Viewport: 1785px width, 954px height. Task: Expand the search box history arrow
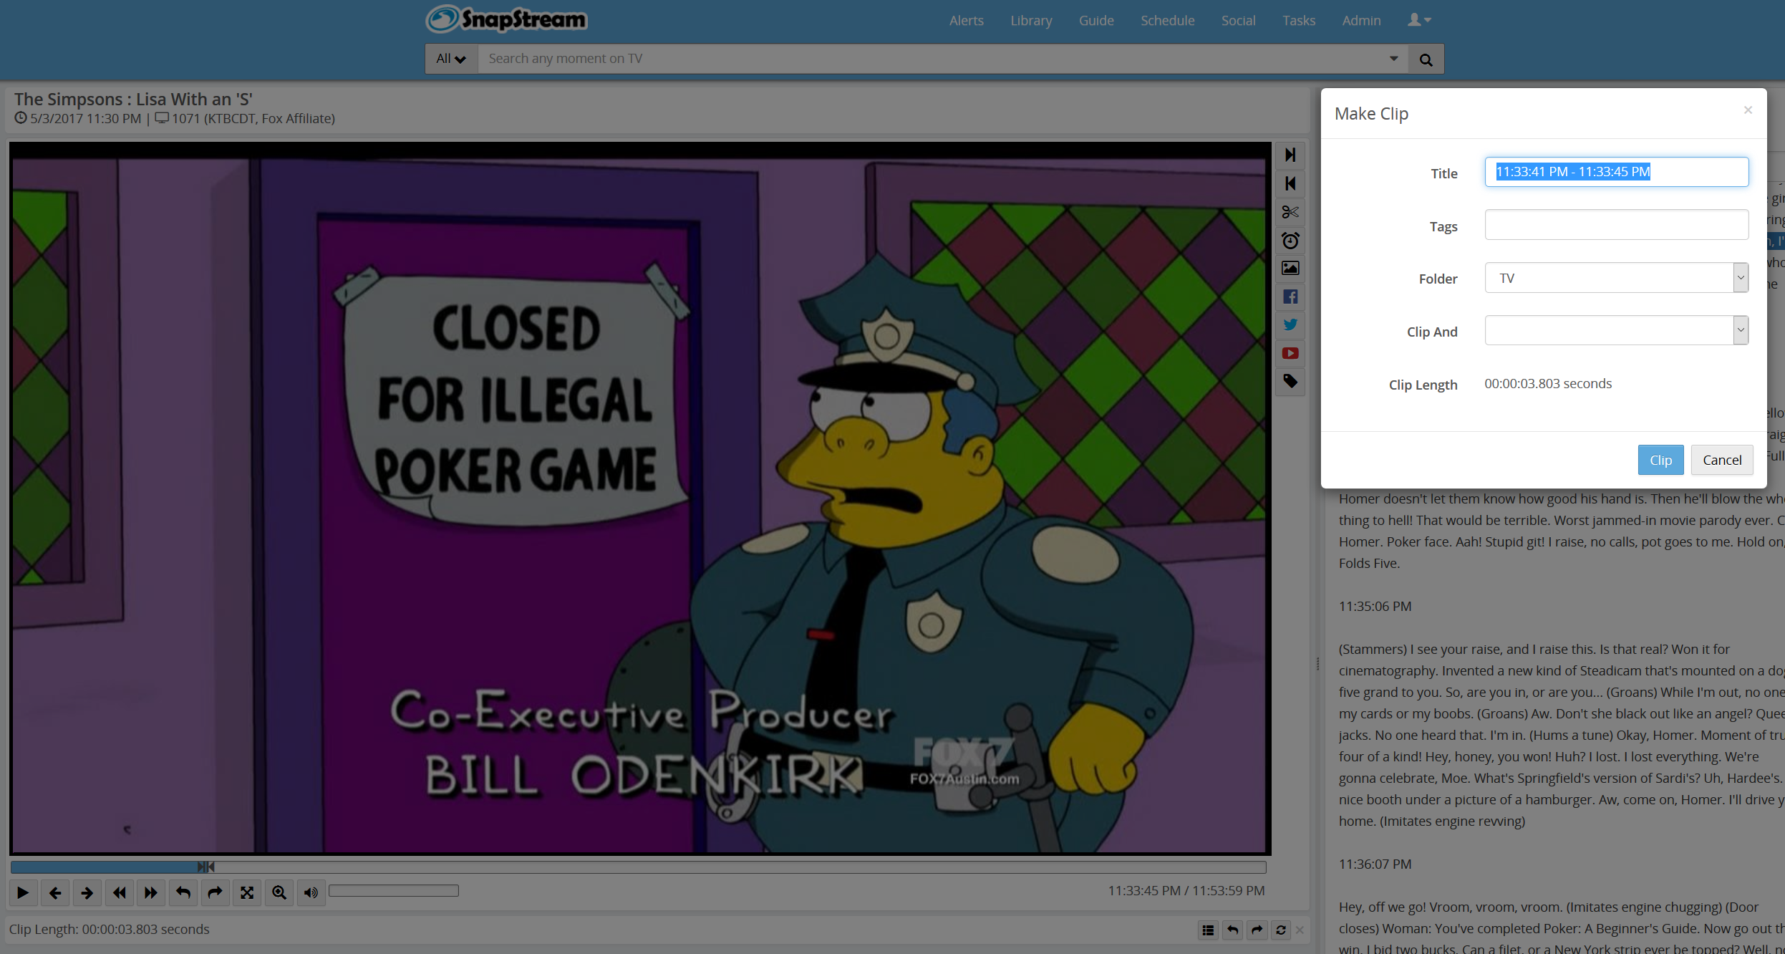point(1393,59)
